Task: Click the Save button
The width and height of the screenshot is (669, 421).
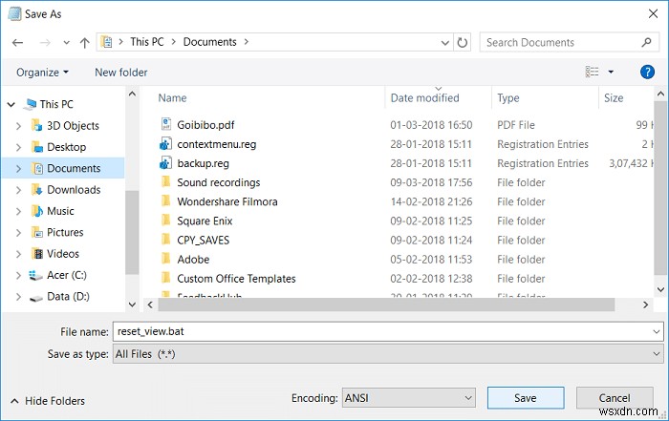Action: (x=525, y=397)
